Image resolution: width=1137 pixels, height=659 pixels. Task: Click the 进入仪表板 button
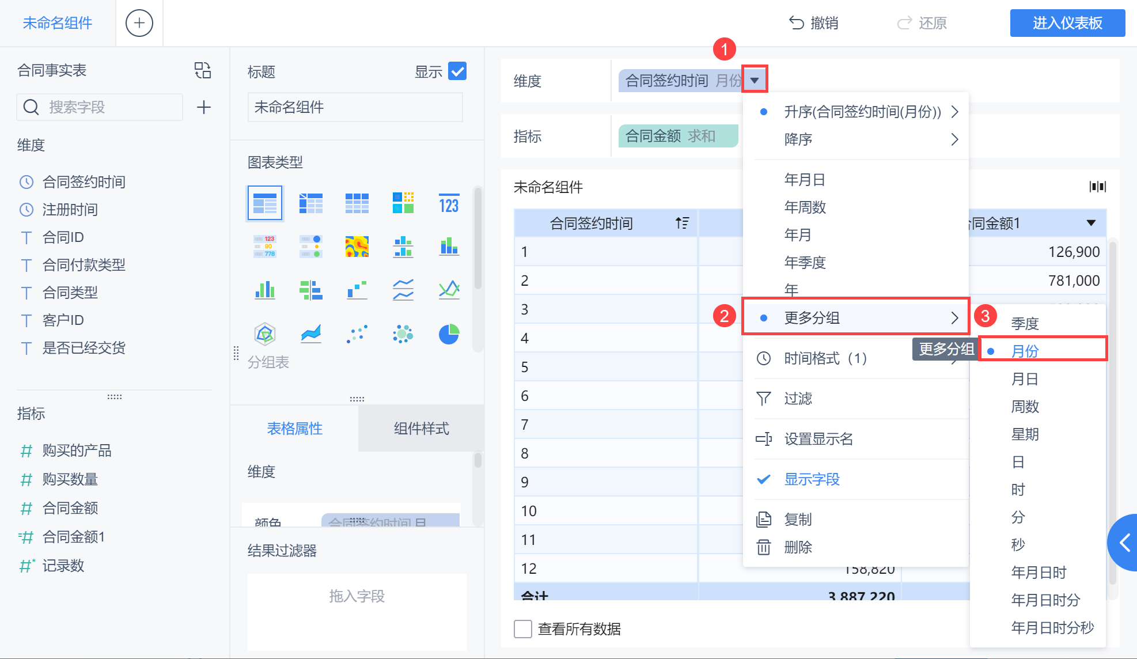pos(1067,23)
